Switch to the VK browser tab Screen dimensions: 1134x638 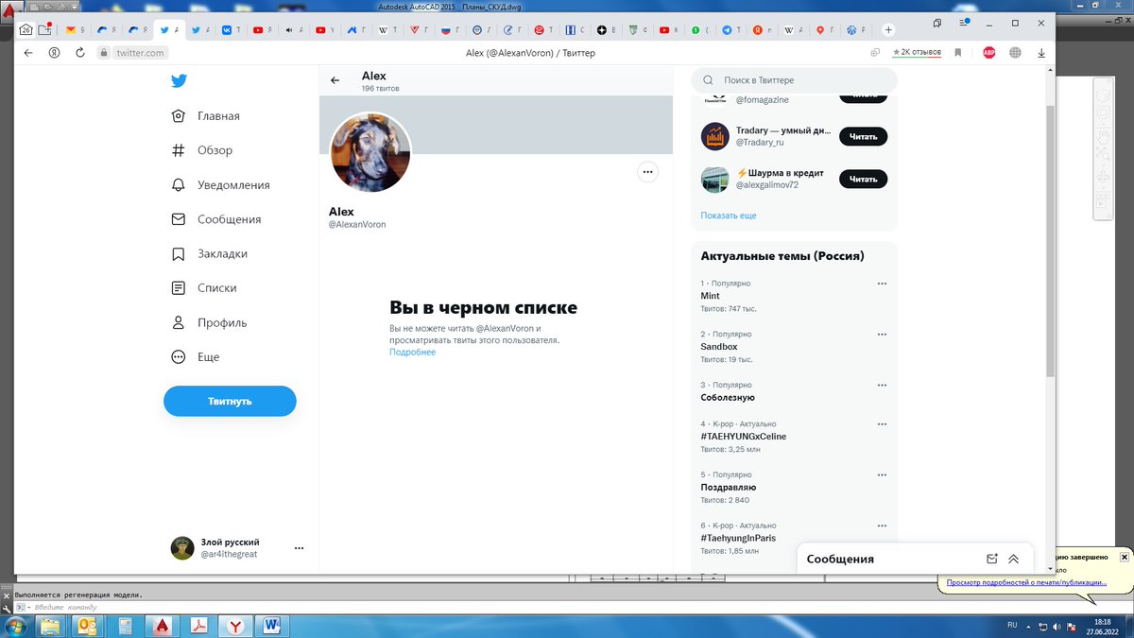click(x=232, y=30)
